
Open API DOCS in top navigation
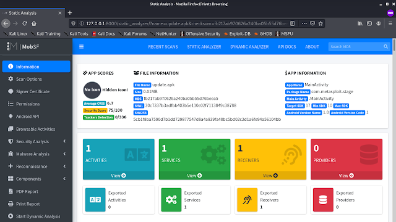286,47
